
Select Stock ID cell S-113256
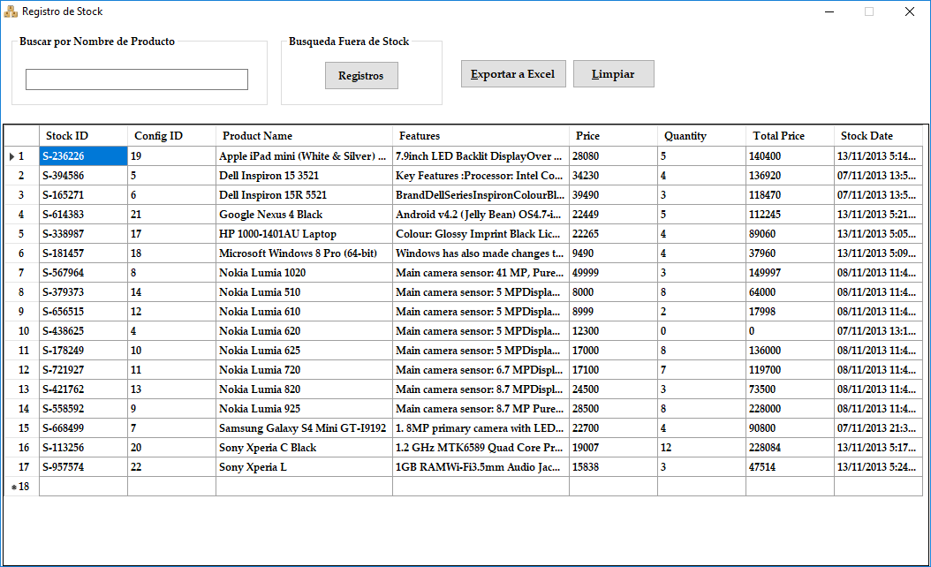83,448
